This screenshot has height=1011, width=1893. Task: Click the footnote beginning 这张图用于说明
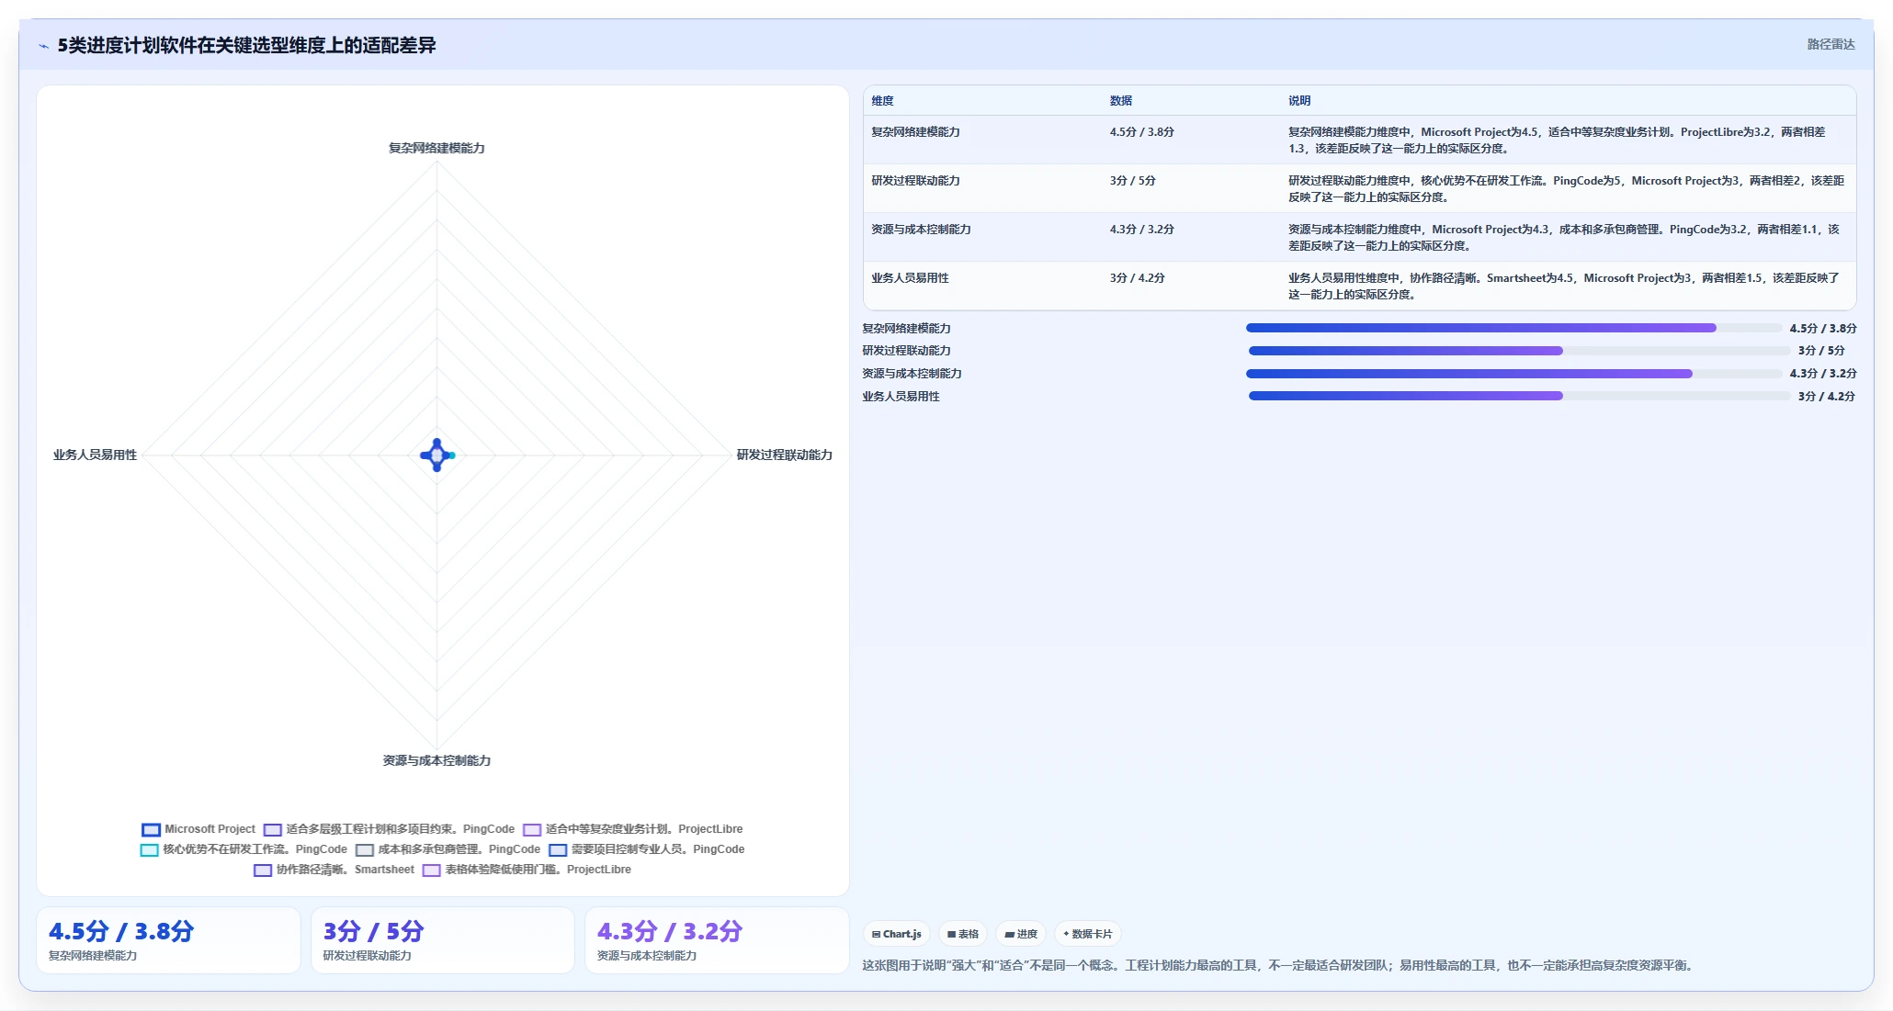(x=1280, y=965)
